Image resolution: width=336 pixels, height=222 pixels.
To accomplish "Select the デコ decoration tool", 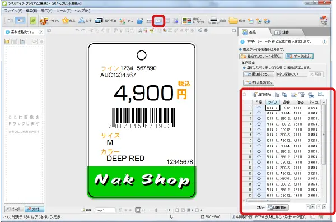I will click(127, 21).
